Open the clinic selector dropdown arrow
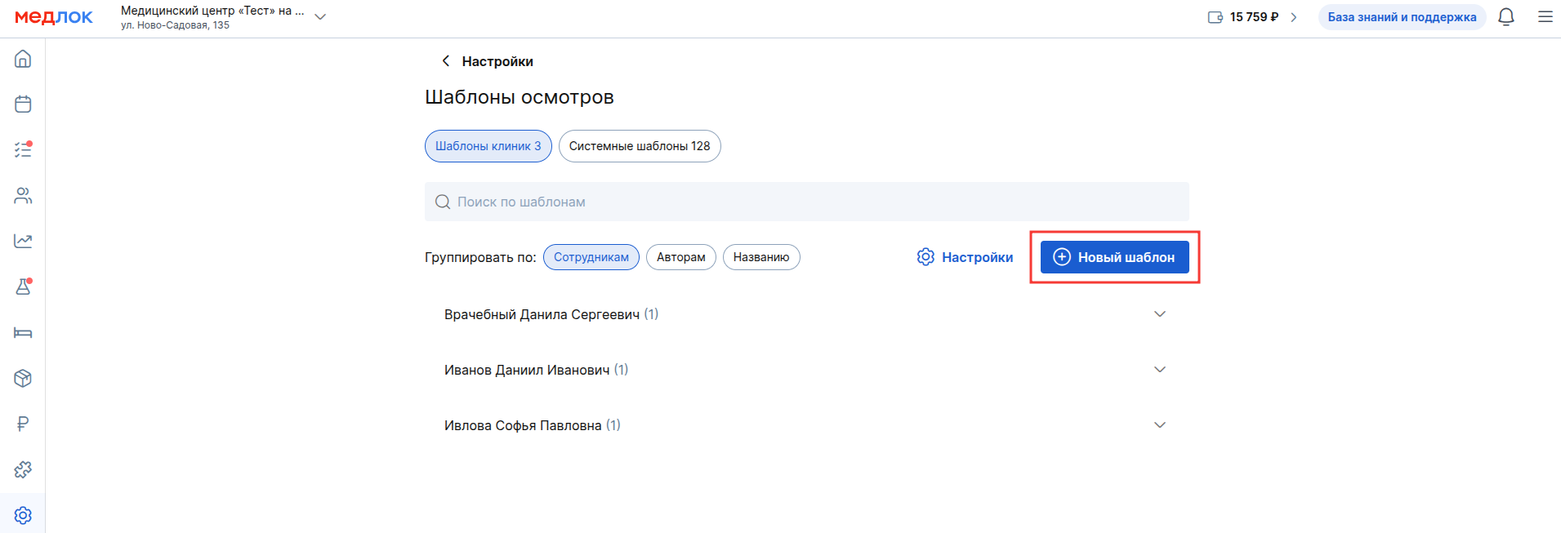The width and height of the screenshot is (1561, 533). (x=320, y=17)
